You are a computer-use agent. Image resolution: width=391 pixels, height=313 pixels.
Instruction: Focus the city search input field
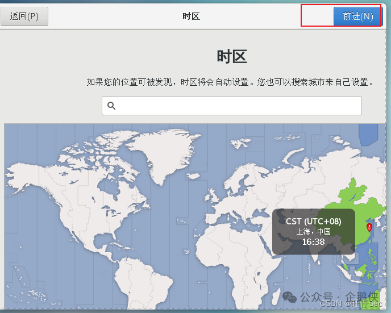(x=232, y=106)
